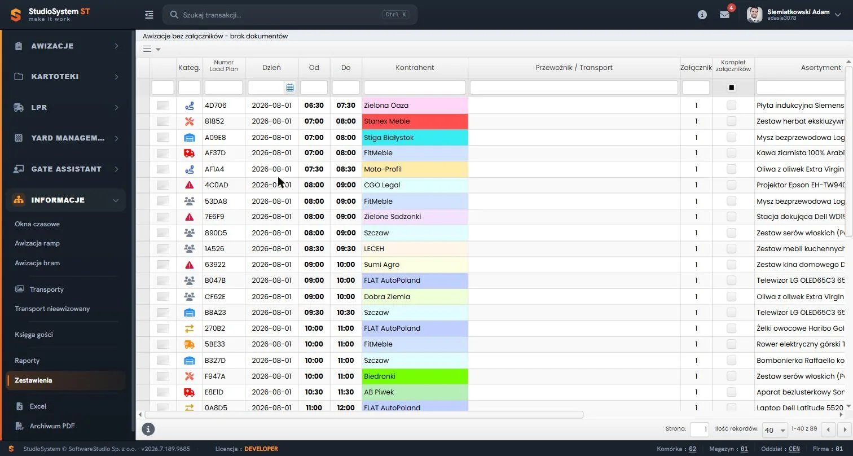This screenshot has width=853, height=456.
Task: Click the warning triangle icon in row 4C0AD
Action: coord(189,185)
